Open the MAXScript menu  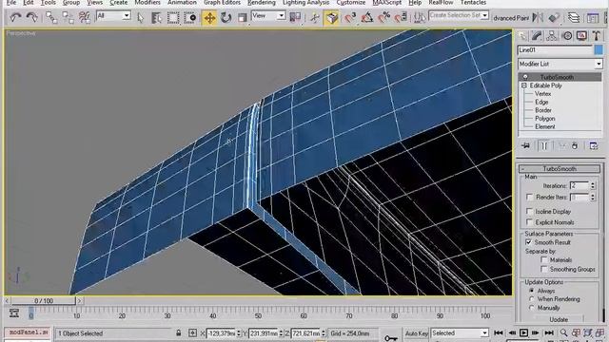click(387, 3)
